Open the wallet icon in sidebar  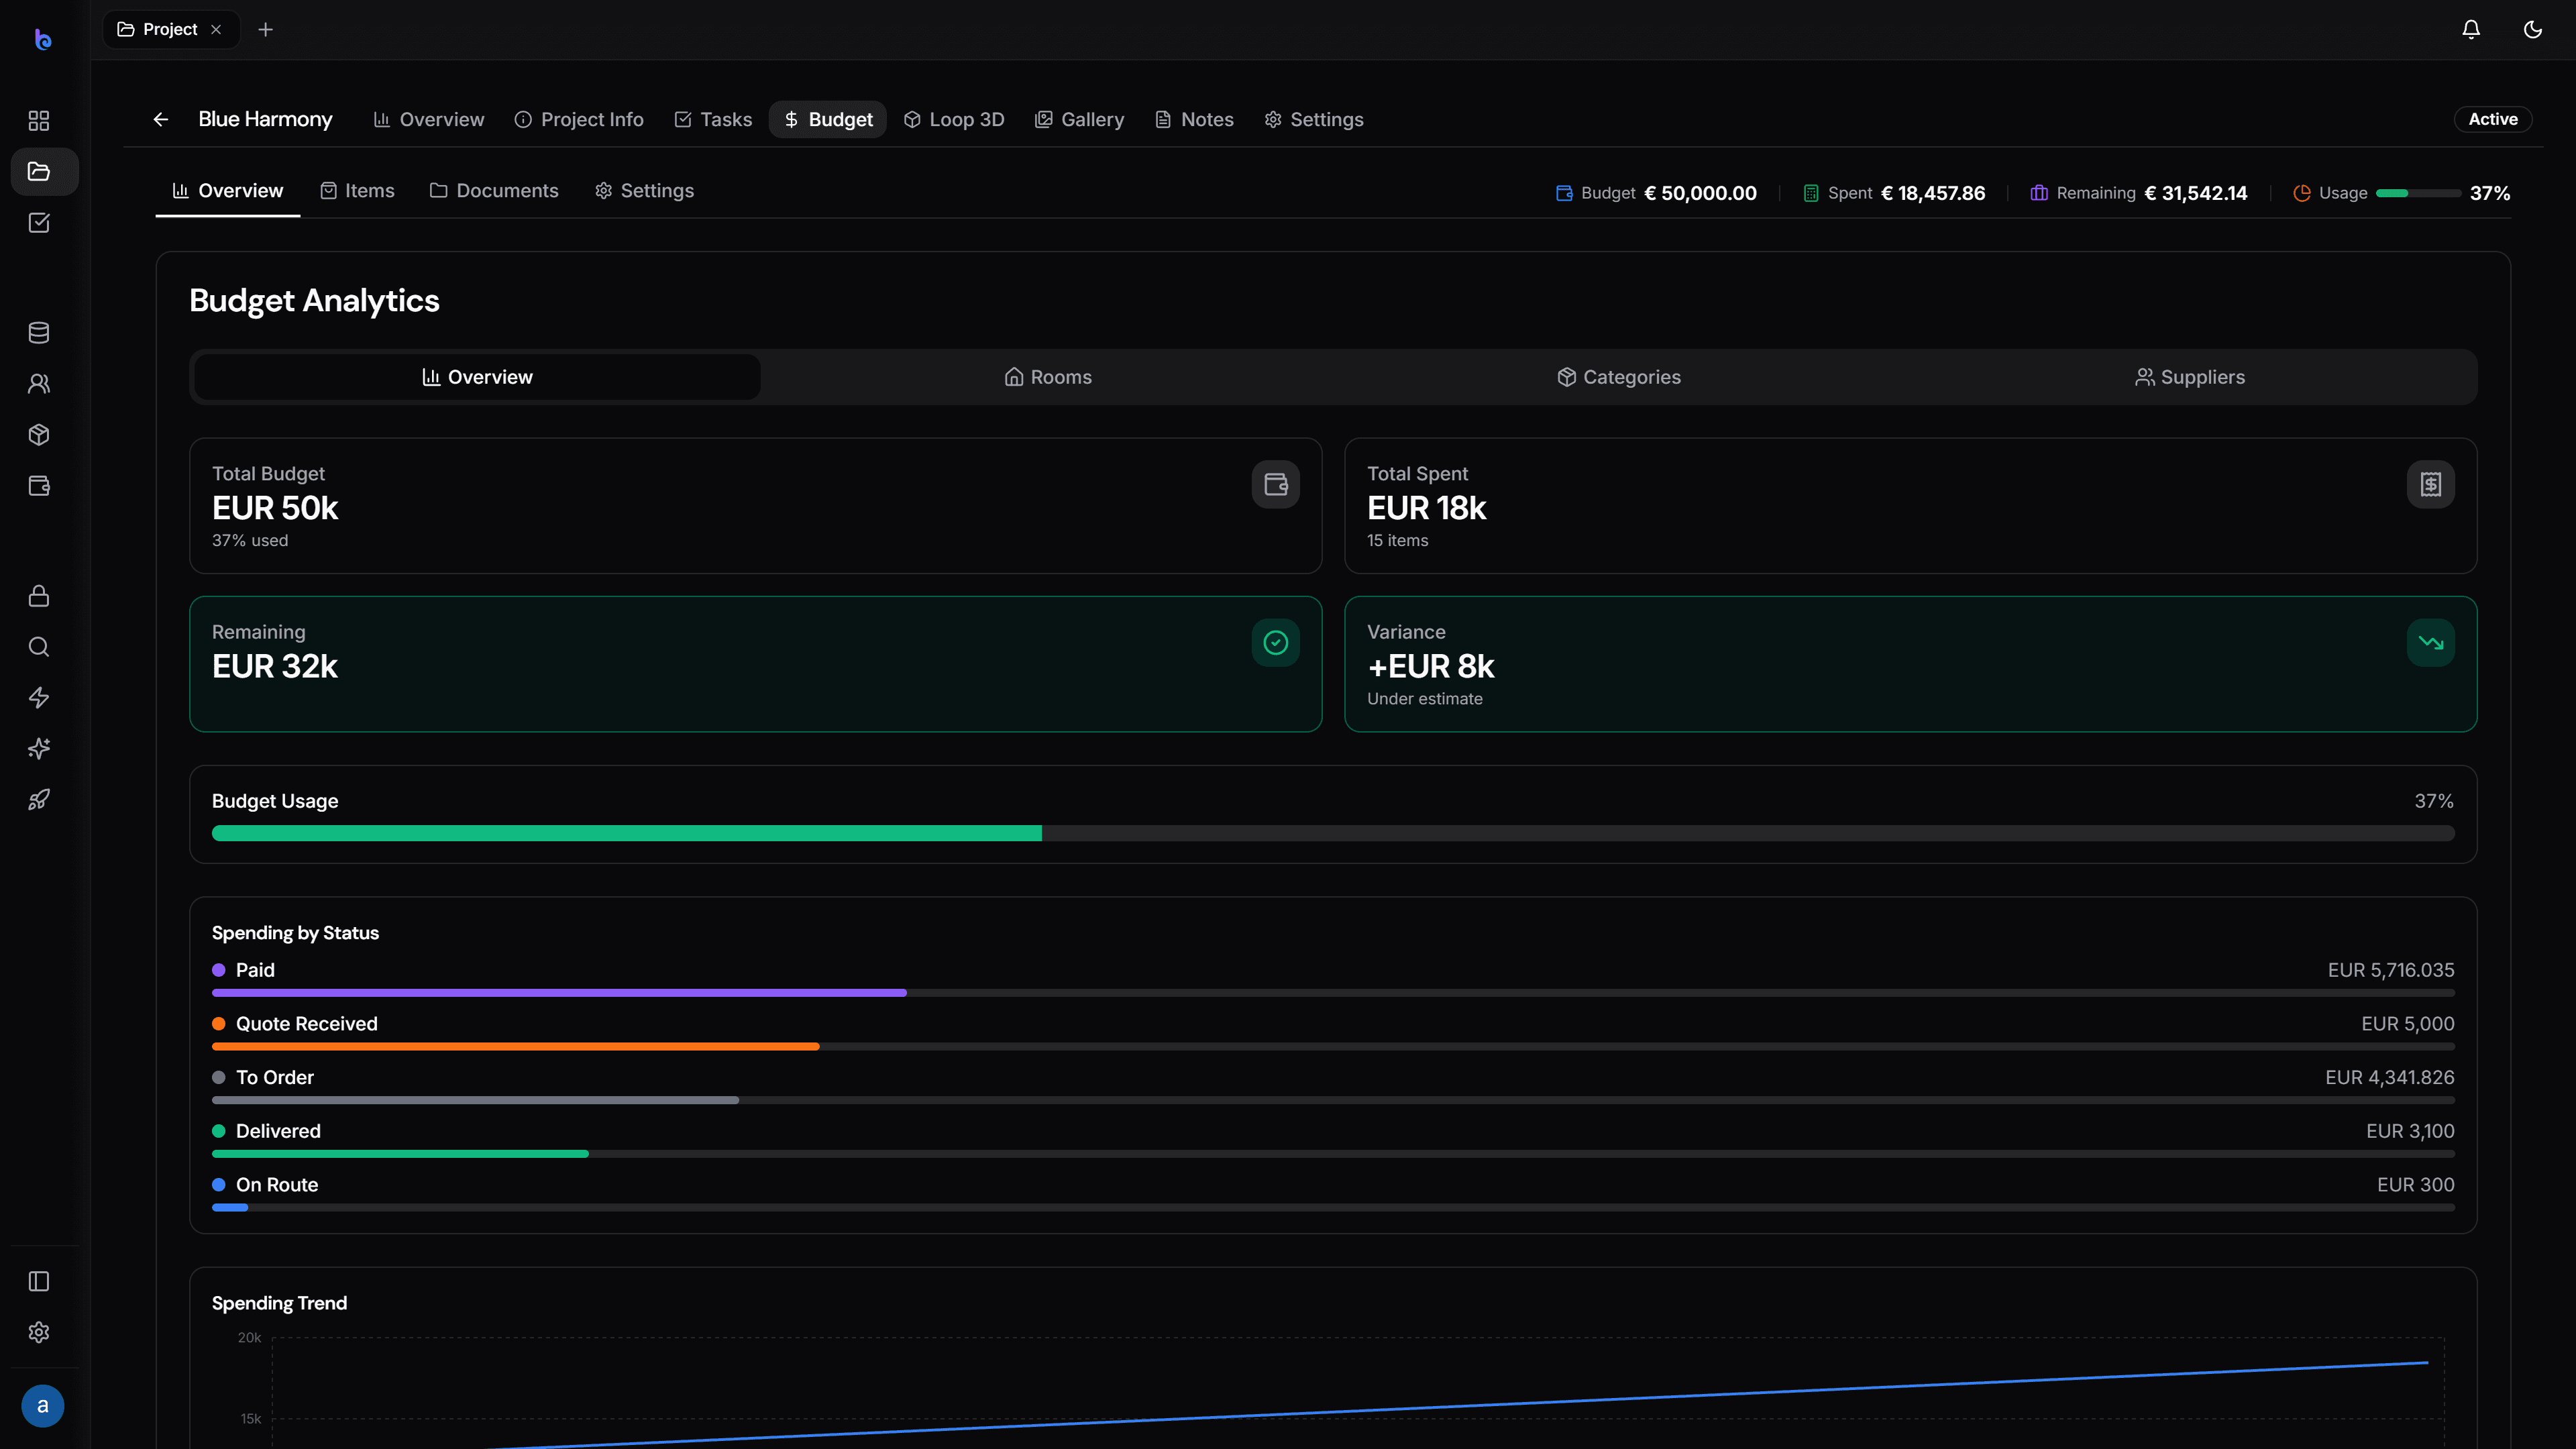tap(39, 486)
